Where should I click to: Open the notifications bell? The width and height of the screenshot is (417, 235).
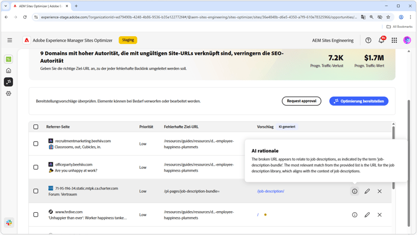click(x=381, y=40)
